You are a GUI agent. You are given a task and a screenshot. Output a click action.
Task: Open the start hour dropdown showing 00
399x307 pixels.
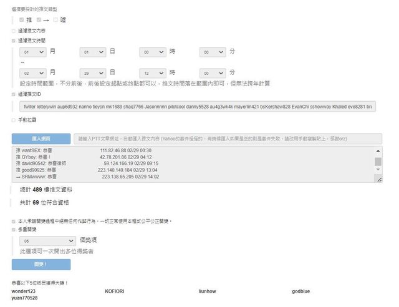click(151, 52)
